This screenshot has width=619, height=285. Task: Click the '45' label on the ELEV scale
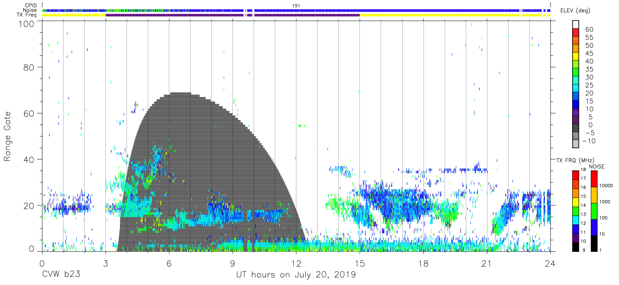tap(589, 53)
